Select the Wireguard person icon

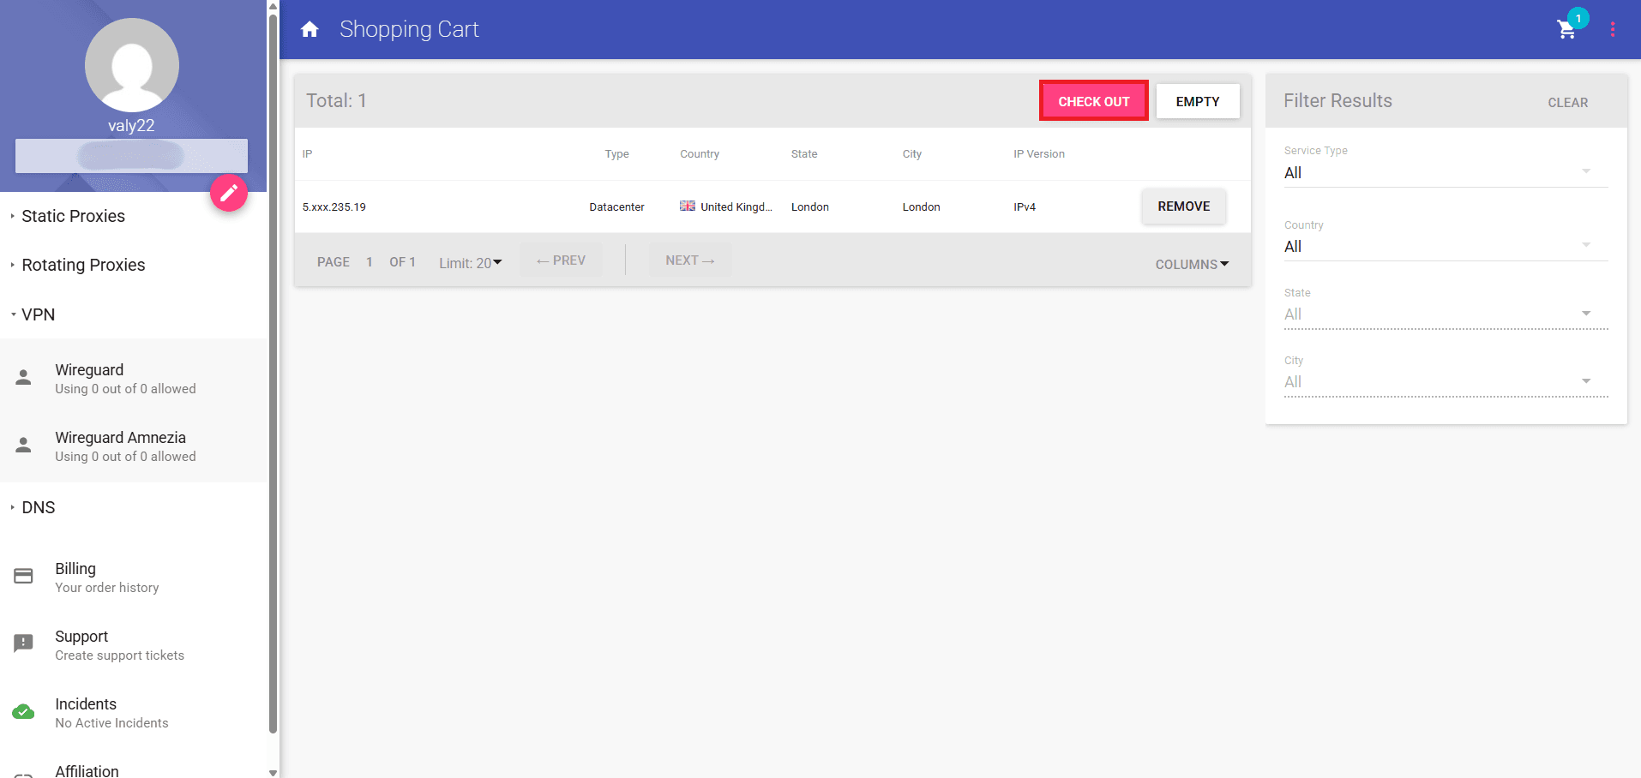tap(22, 376)
